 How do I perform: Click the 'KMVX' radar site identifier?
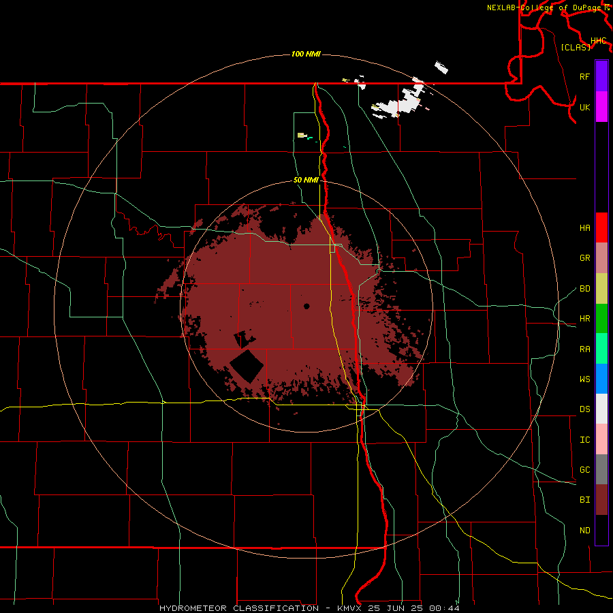[x=351, y=608]
